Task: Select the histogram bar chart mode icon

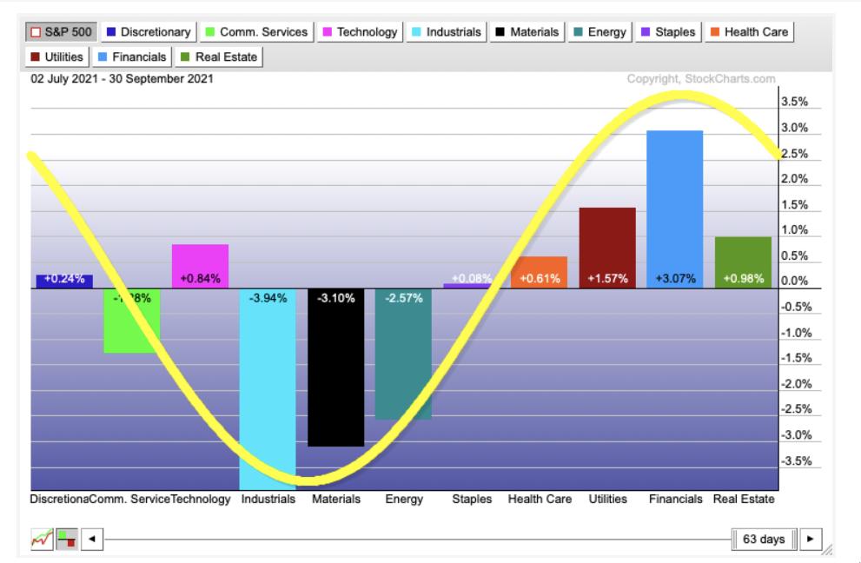Action: 66,540
